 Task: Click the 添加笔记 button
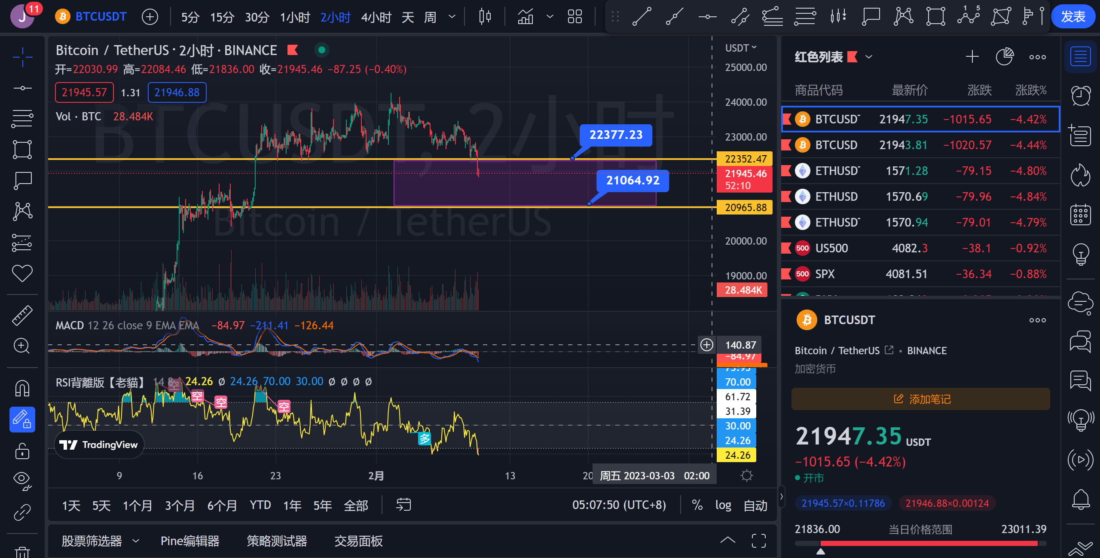coord(920,399)
